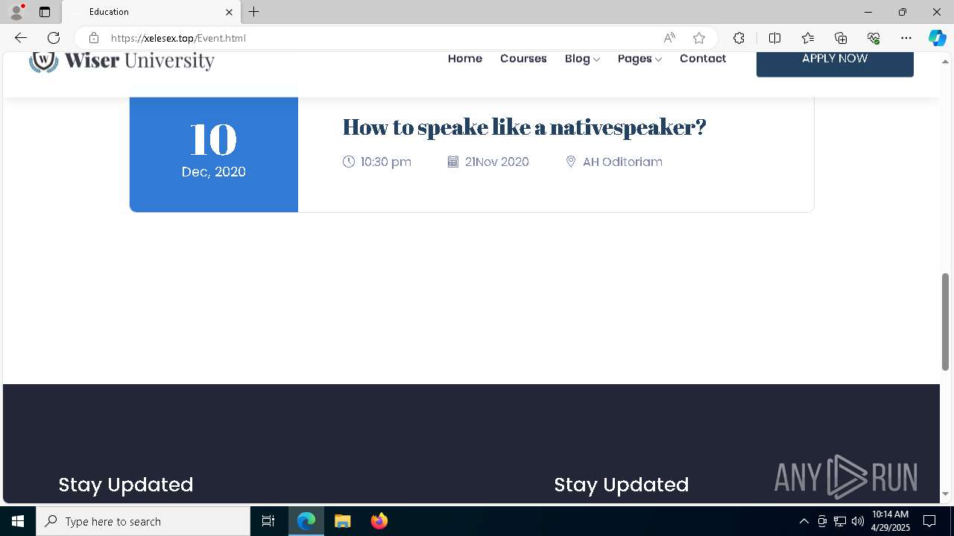
Task: Click the calendar icon beside 21Nov 2020
Action: (452, 162)
